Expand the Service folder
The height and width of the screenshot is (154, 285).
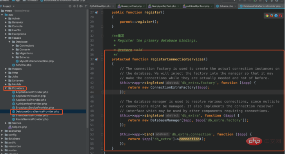tap(6, 123)
